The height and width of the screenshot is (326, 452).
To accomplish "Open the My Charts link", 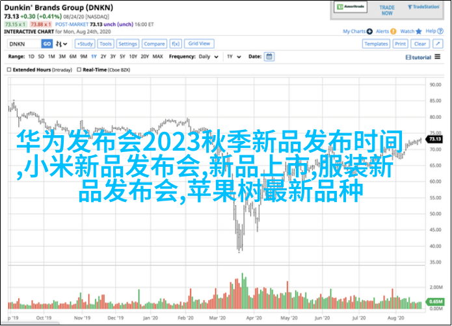I will (x=354, y=31).
